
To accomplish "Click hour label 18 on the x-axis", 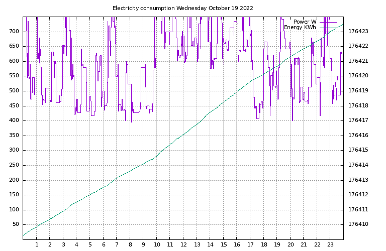I will pos(264,245).
